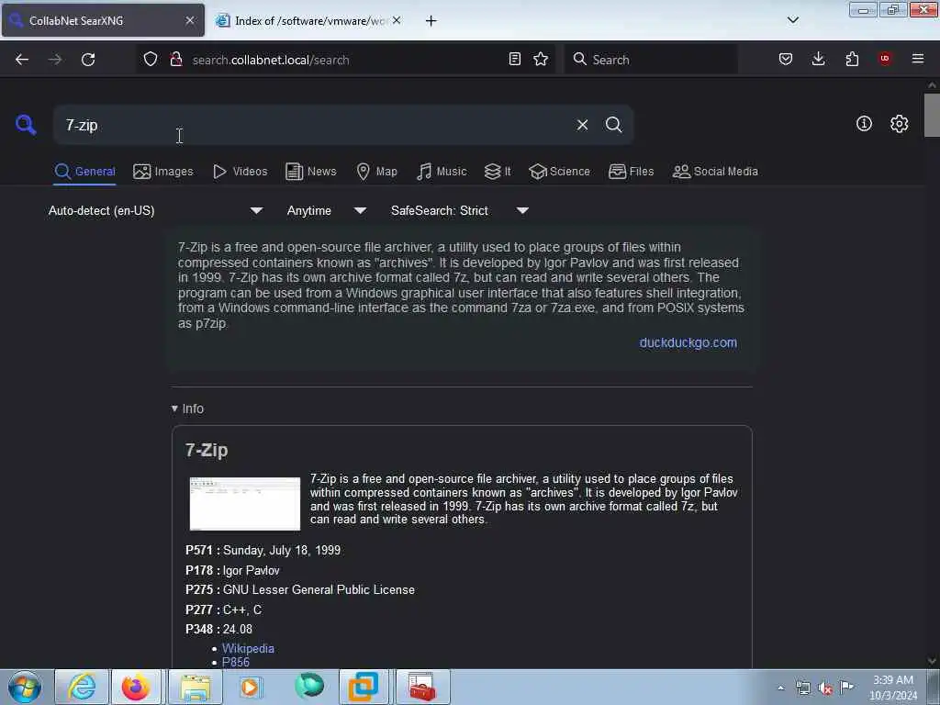Click the 'GNU Lesser General Public License' text
The height and width of the screenshot is (705, 940).
319,590
